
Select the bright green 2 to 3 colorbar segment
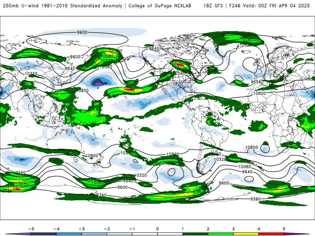point(221,234)
